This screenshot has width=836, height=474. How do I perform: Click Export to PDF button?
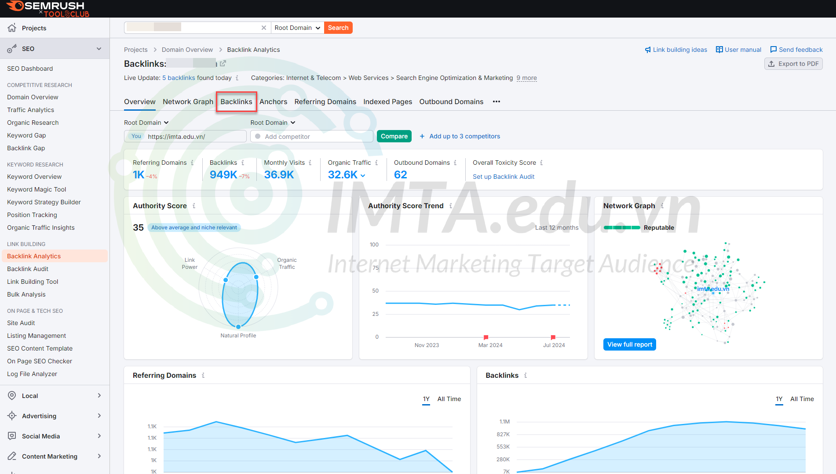click(793, 64)
